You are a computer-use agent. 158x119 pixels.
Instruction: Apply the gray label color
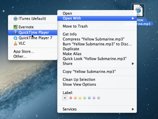99,98
